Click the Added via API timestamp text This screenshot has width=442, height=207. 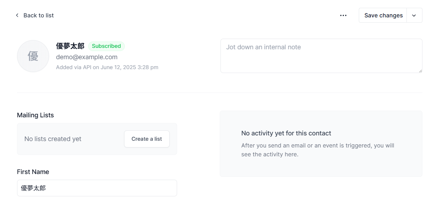[107, 67]
